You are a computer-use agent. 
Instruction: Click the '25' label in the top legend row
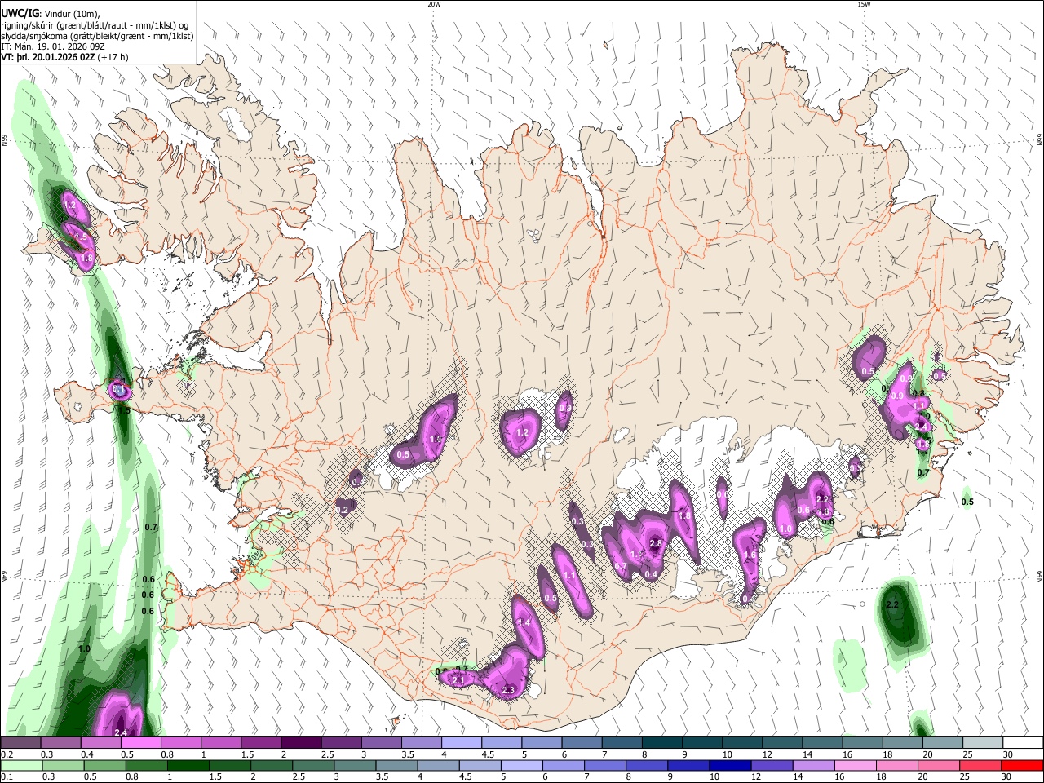tap(967, 754)
